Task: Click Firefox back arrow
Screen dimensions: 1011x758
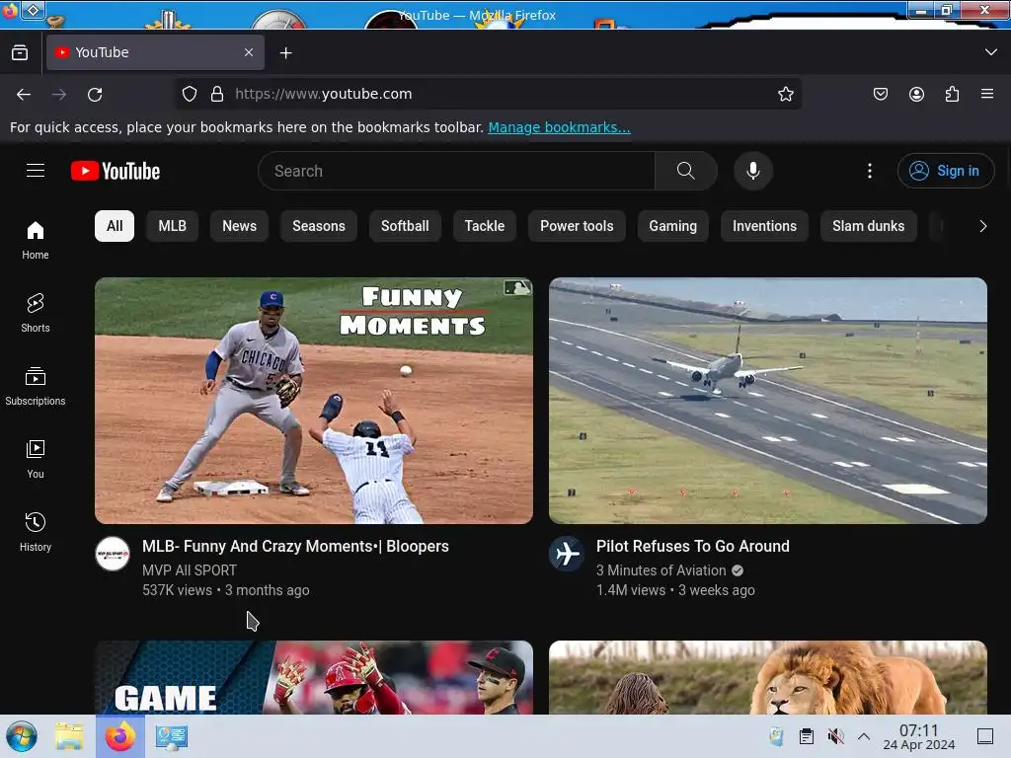Action: pyautogui.click(x=24, y=94)
